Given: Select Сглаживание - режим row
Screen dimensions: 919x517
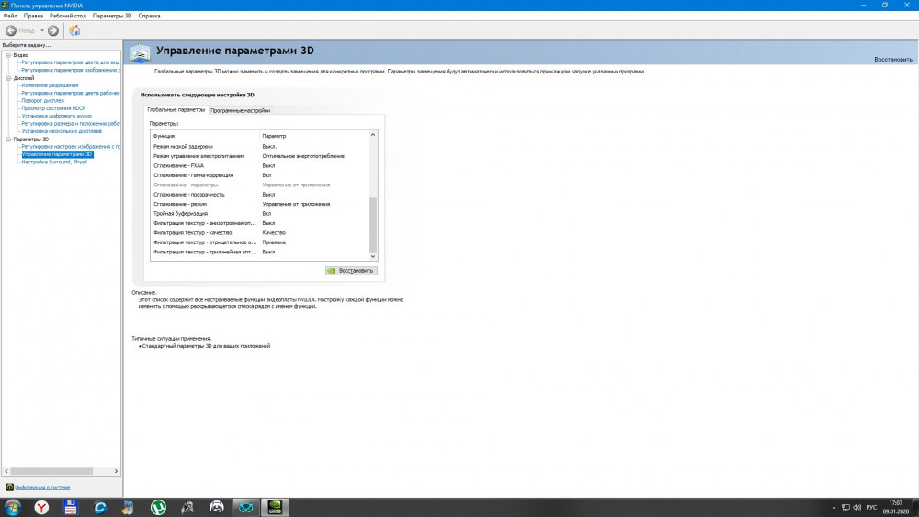Looking at the screenshot, I should pos(260,205).
